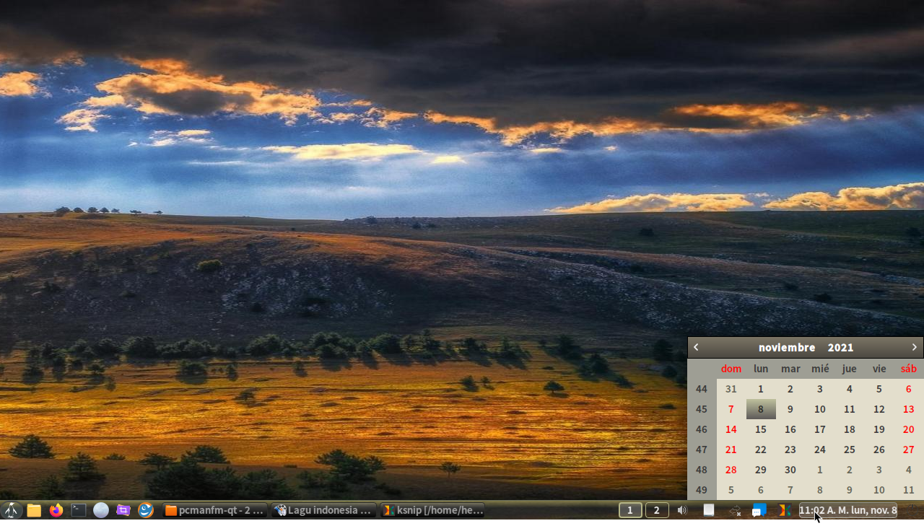Select the highlighted date 8 in week 45
924x526 pixels.
761,409
